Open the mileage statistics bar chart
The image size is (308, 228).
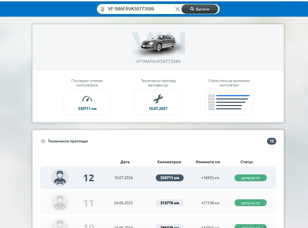tap(229, 102)
